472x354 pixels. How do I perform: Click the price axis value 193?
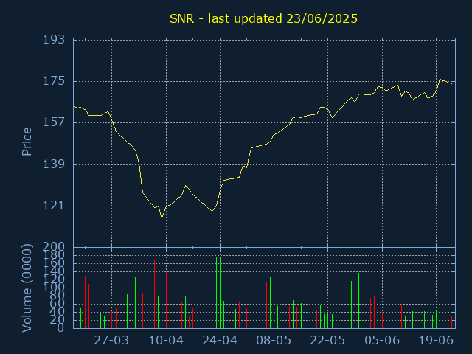54,39
